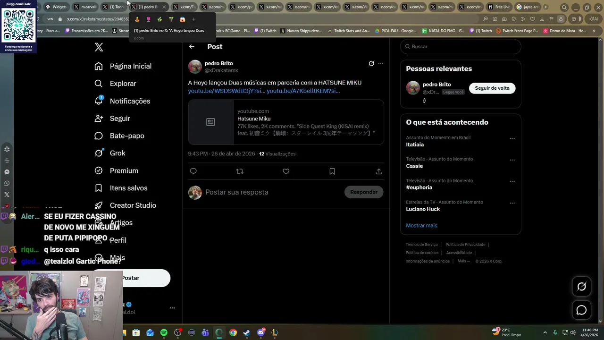Click the Seguir de volta button
This screenshot has width=604, height=340.
492,88
